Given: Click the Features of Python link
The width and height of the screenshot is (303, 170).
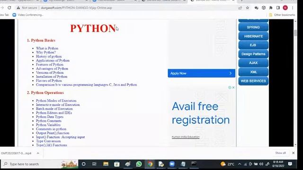Looking at the screenshot, I should pos(49,65).
